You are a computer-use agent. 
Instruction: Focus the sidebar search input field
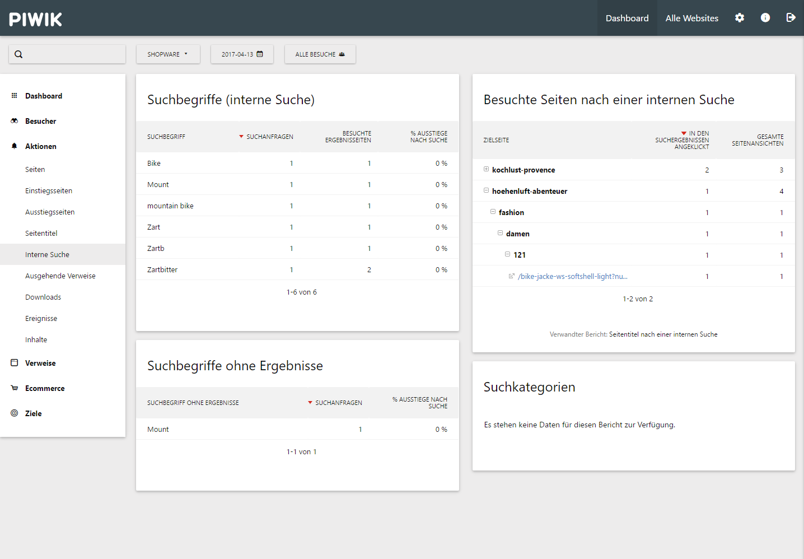67,54
